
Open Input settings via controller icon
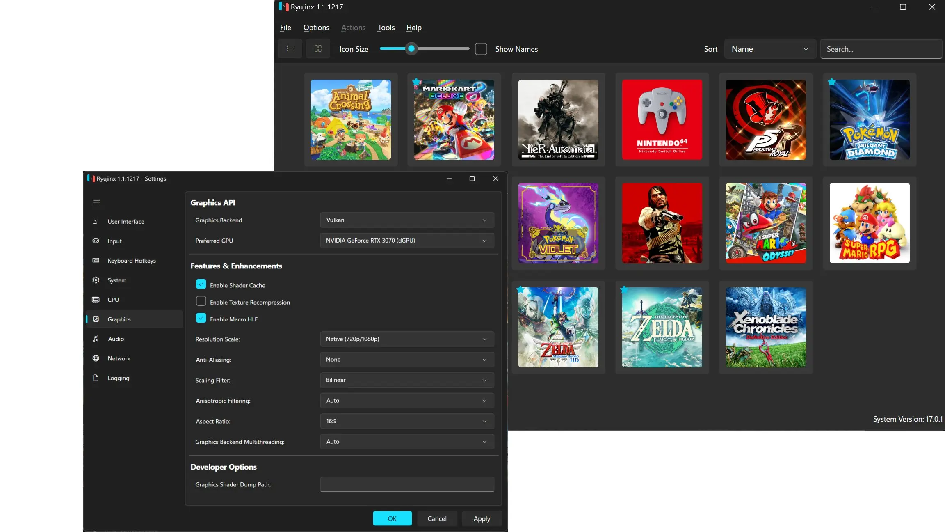click(x=96, y=241)
